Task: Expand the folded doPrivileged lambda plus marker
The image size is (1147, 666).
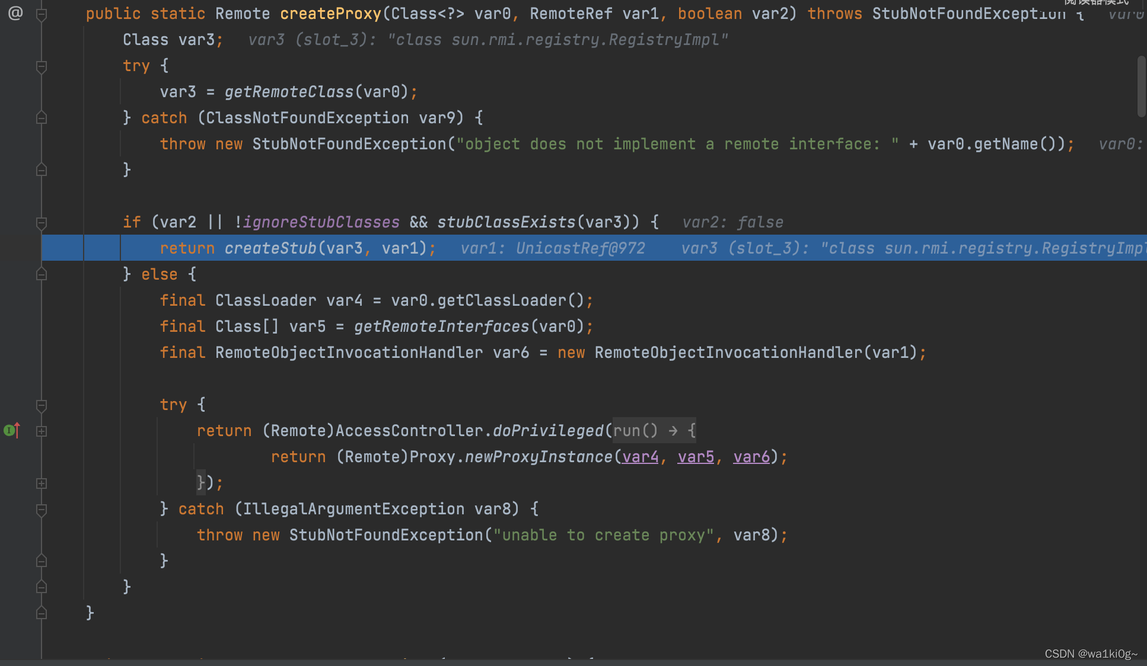Action: (x=42, y=431)
